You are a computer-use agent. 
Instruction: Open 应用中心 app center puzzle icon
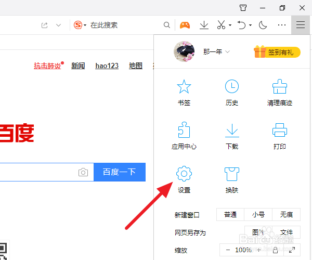pos(184,136)
